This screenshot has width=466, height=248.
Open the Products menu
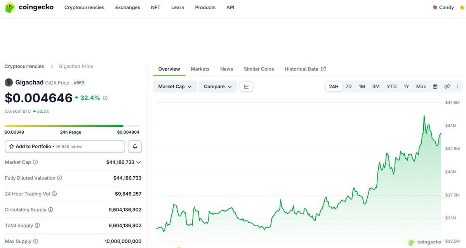pos(205,7)
